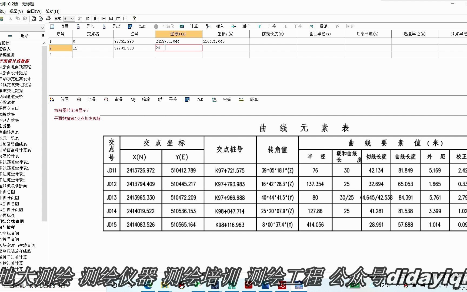
Task: Click the 计算 calculate icon
Action: click(194, 26)
